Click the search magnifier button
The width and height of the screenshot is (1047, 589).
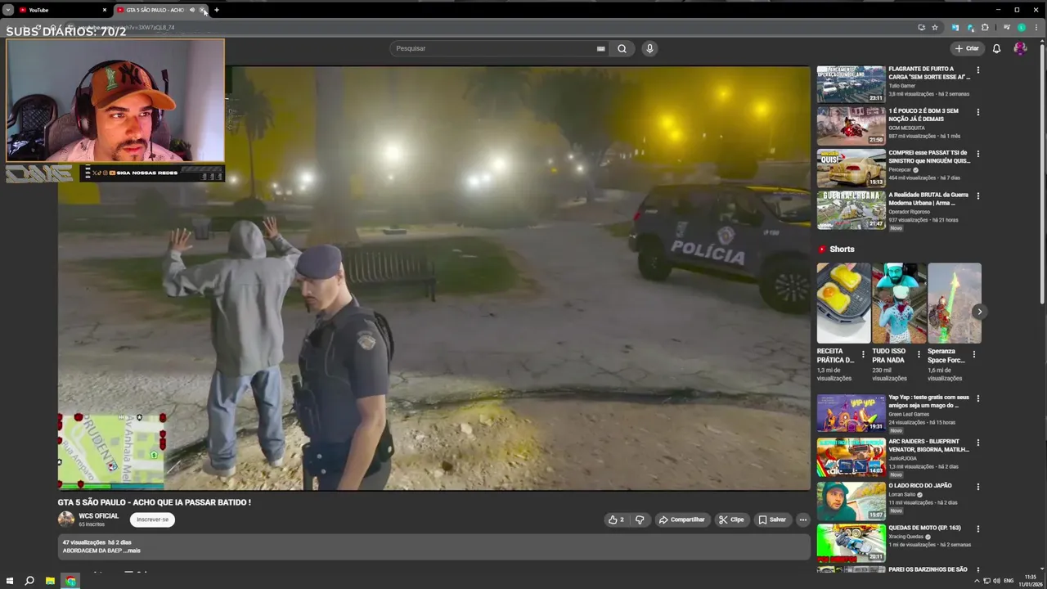[x=622, y=48]
